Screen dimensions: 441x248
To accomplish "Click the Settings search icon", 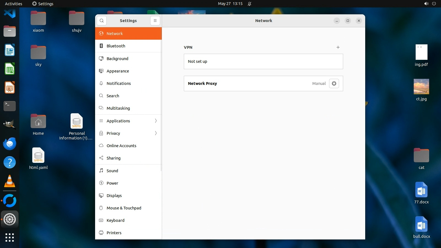I will (x=102, y=21).
